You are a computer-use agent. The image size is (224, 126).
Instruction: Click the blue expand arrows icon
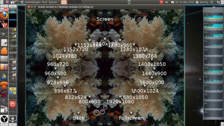point(13,91)
